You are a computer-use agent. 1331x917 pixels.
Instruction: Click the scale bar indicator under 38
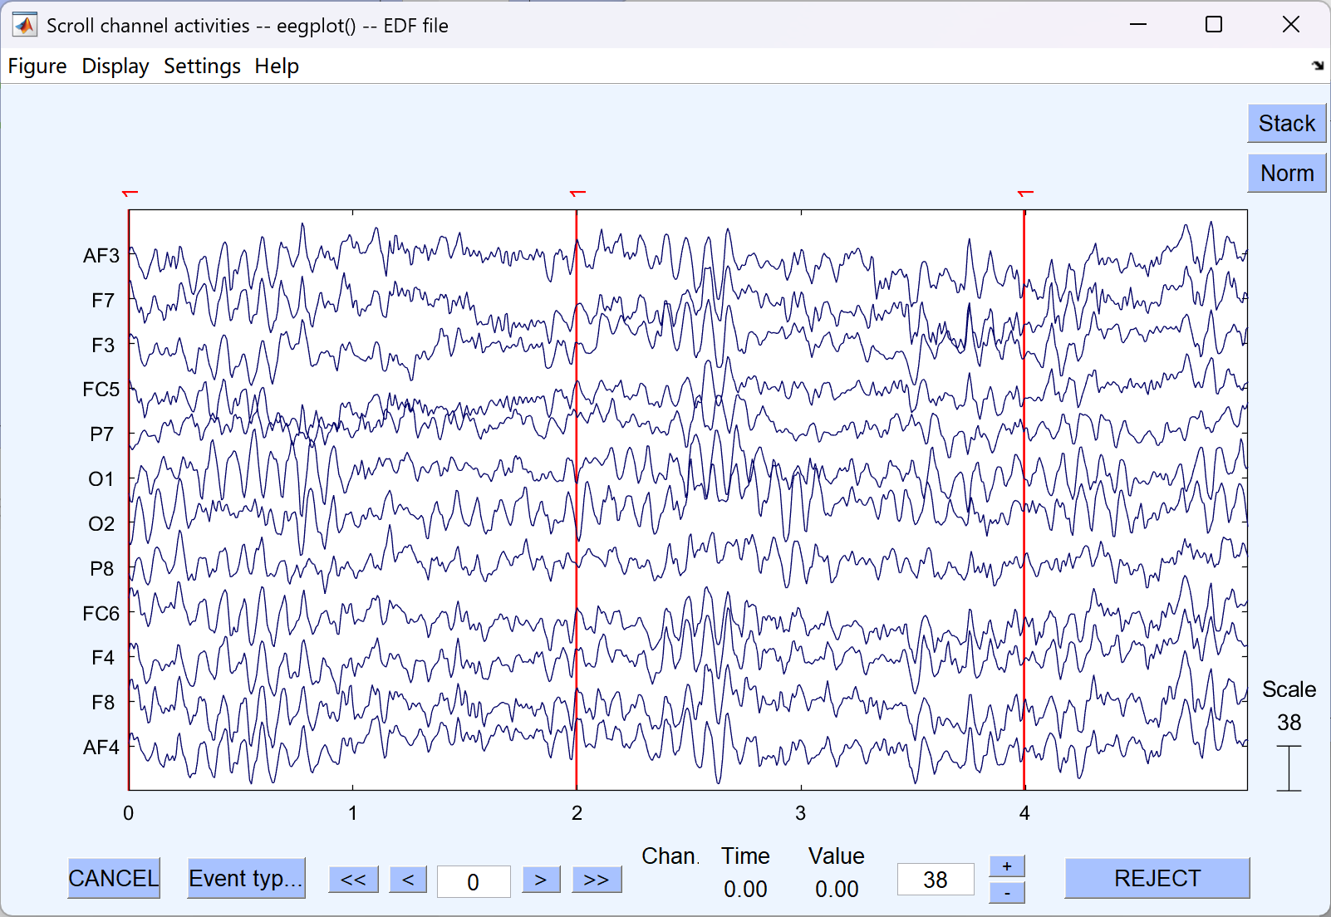click(x=1289, y=768)
